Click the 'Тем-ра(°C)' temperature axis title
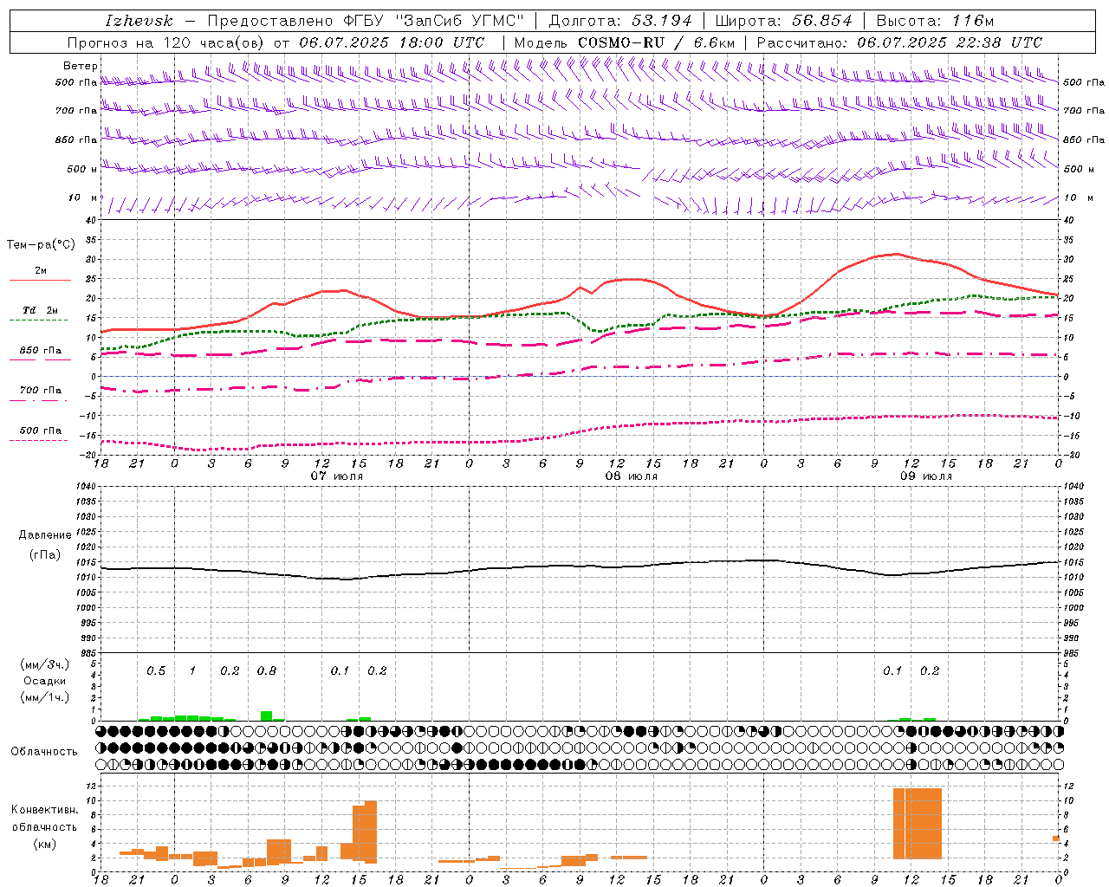Screen dimensions: 1109x887 pos(41,245)
